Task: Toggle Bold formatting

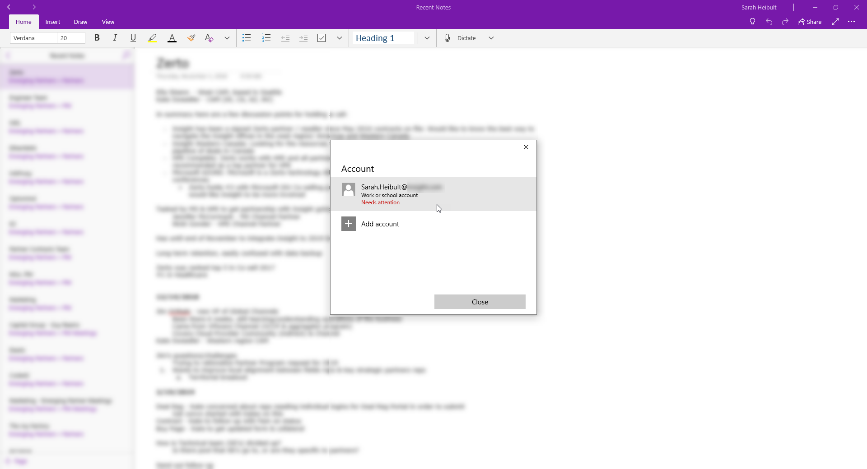Action: (x=97, y=38)
